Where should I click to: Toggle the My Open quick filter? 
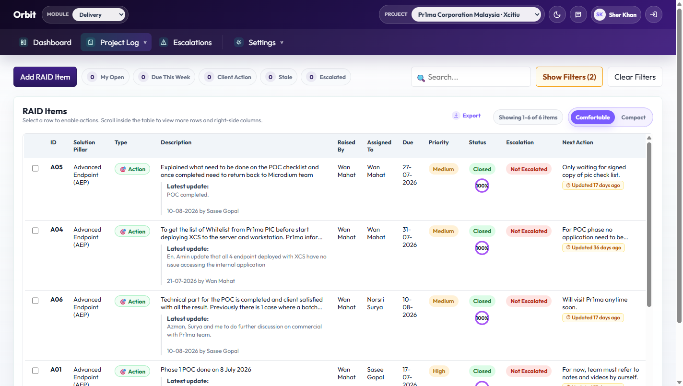point(106,77)
